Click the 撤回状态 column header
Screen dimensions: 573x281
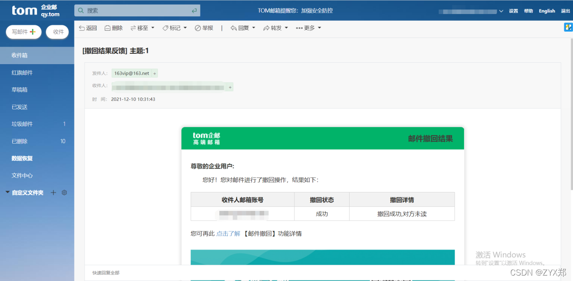[322, 200]
